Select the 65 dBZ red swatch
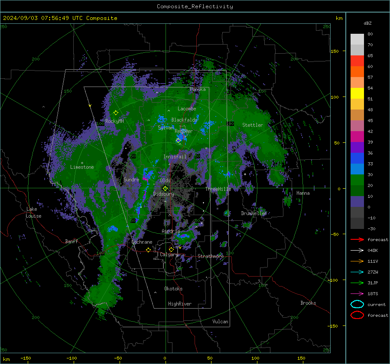 357,61
